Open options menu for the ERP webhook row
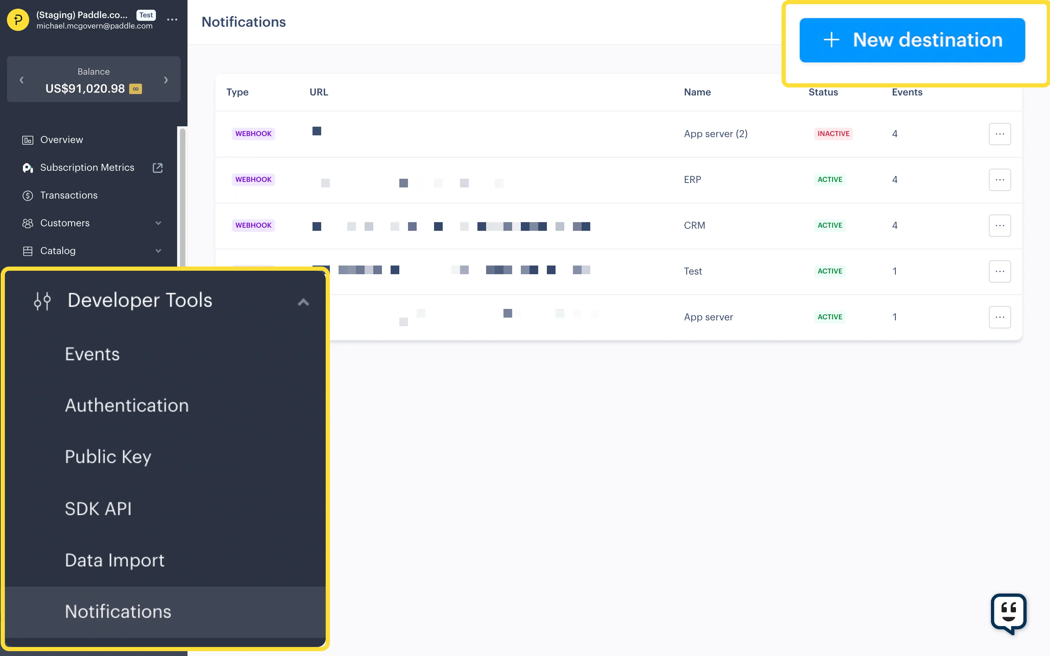The image size is (1050, 656). point(1000,180)
